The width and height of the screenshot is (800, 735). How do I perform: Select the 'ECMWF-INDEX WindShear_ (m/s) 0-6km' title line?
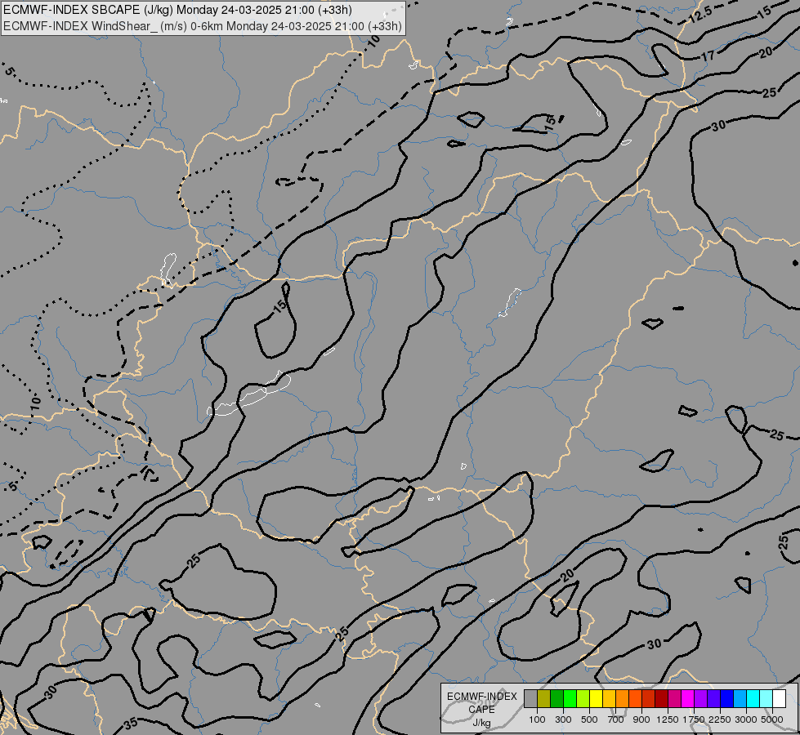203,26
